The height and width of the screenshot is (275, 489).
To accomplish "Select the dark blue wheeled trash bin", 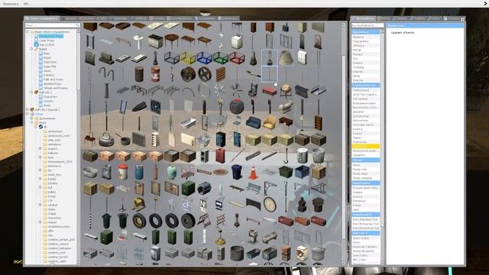I will tap(237, 172).
